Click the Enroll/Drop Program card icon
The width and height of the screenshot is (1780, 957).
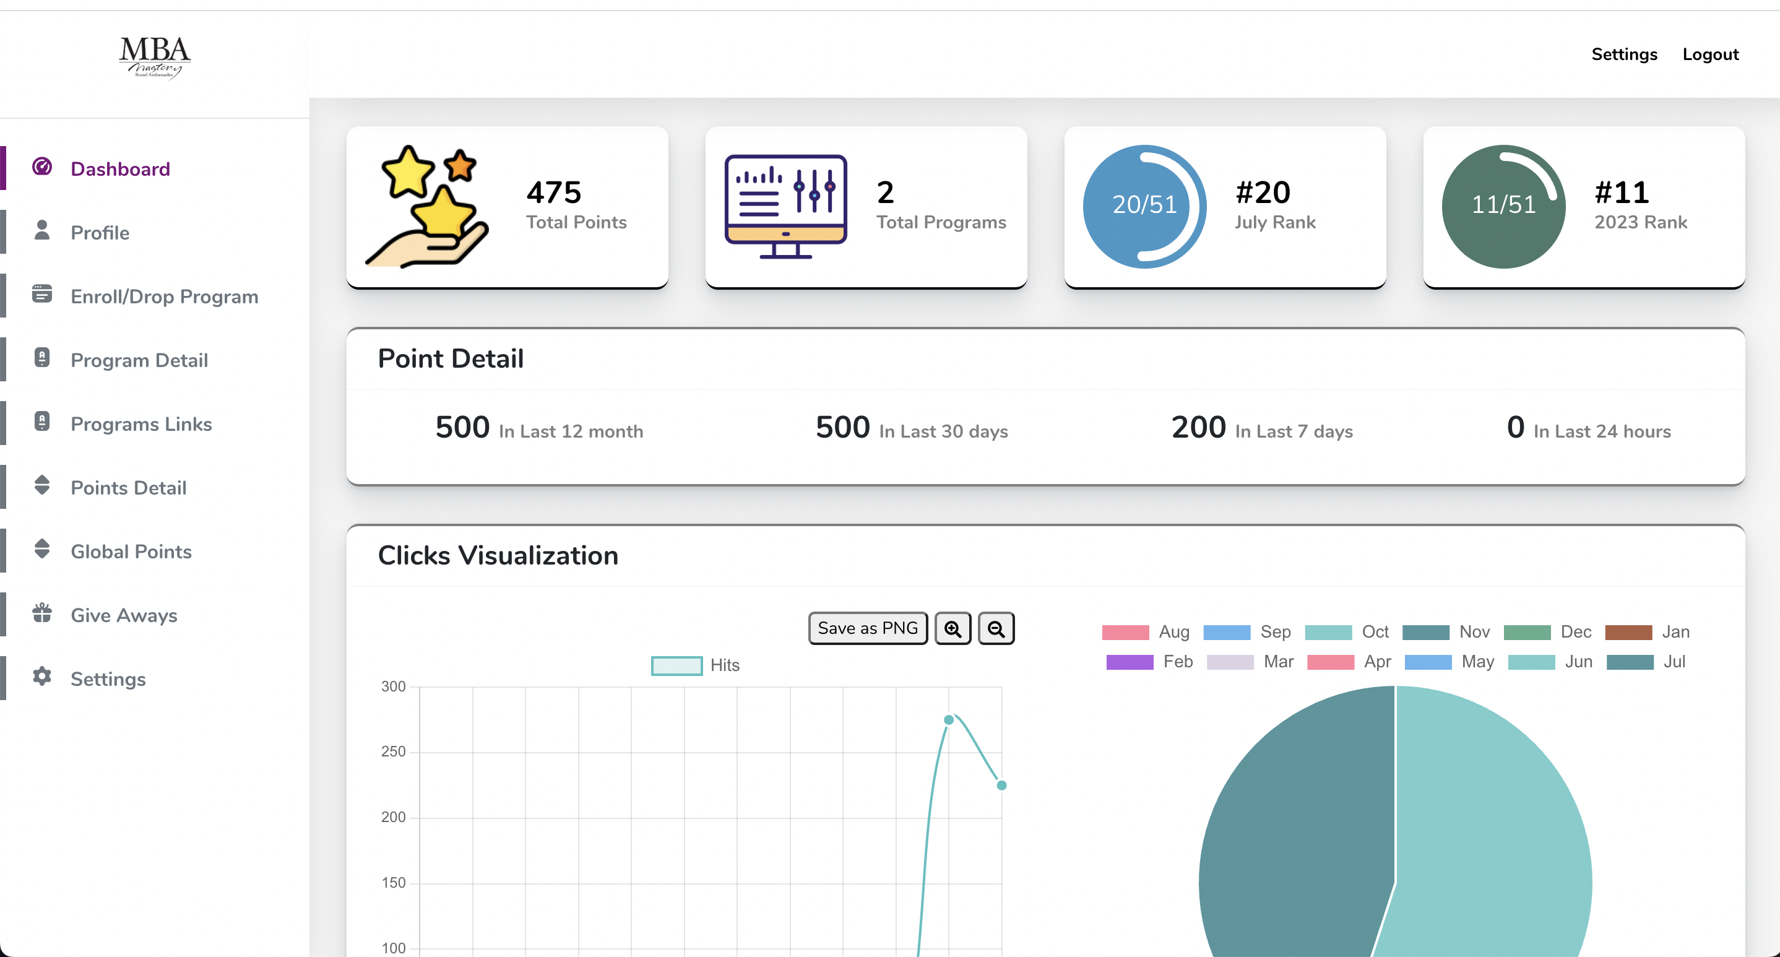[x=42, y=295]
